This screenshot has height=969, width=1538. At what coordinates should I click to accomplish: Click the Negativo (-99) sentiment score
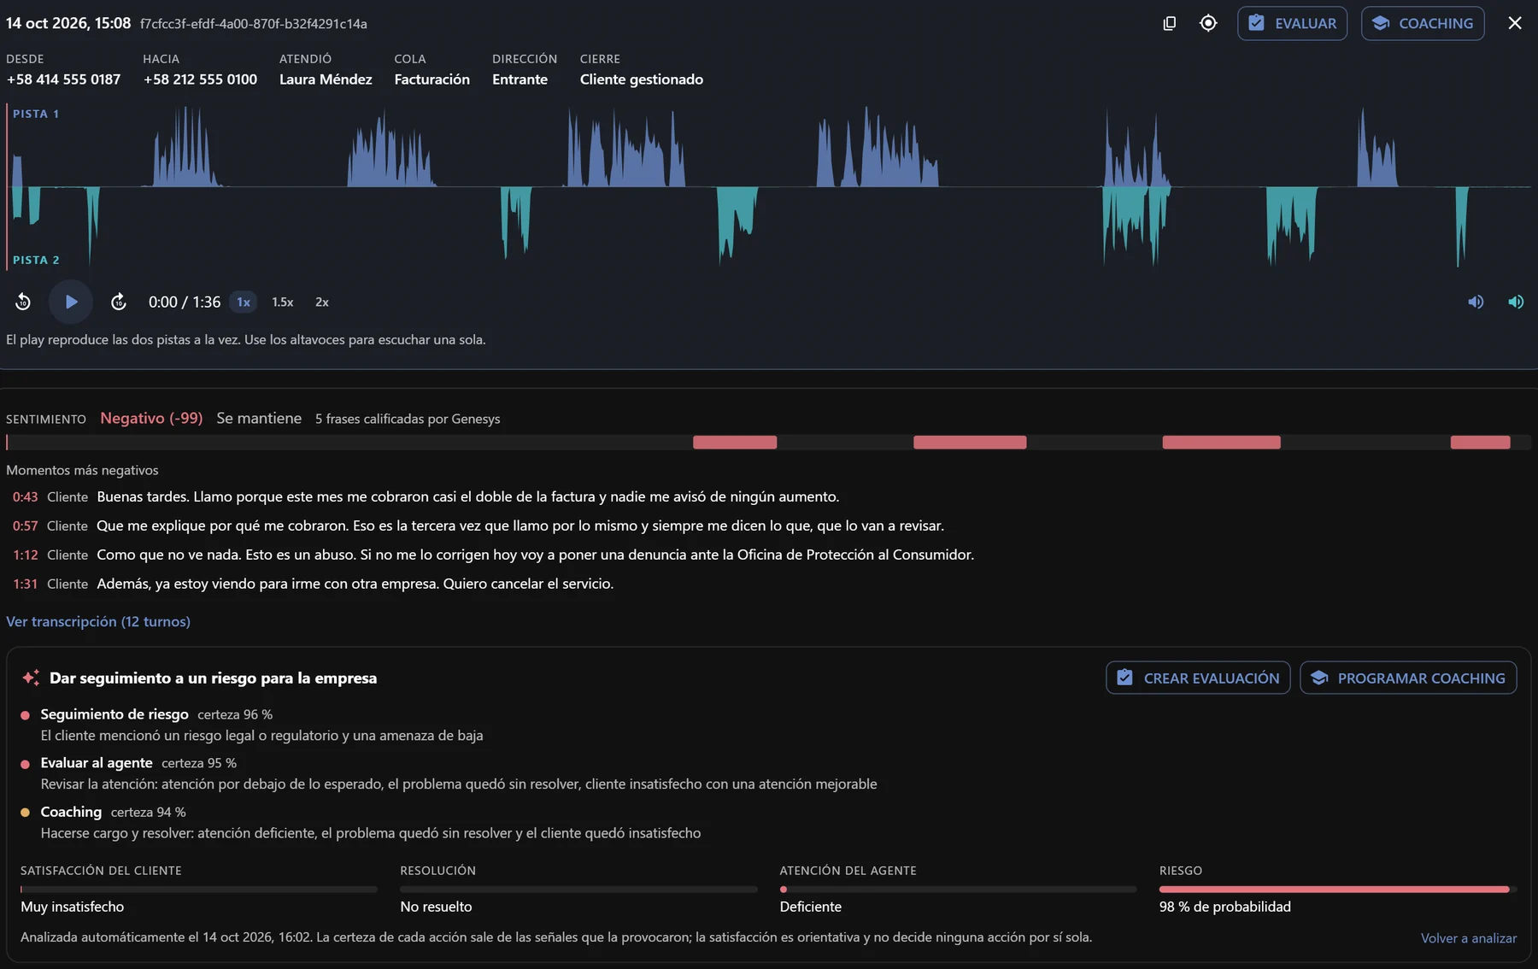click(x=151, y=418)
